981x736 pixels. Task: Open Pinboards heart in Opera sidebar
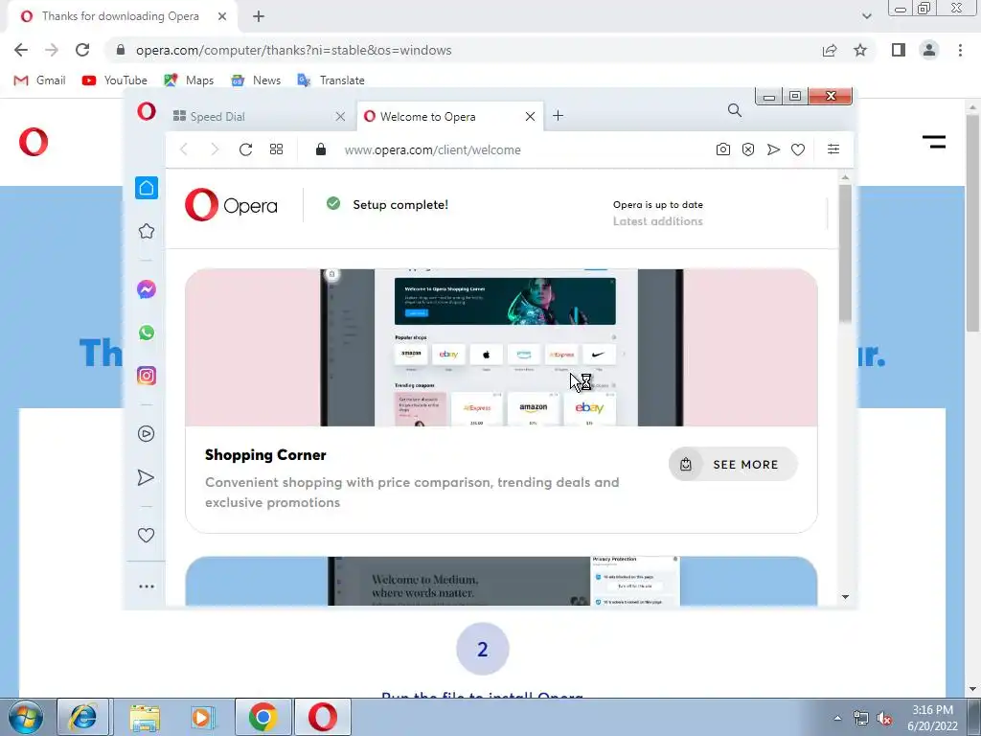pos(146,535)
